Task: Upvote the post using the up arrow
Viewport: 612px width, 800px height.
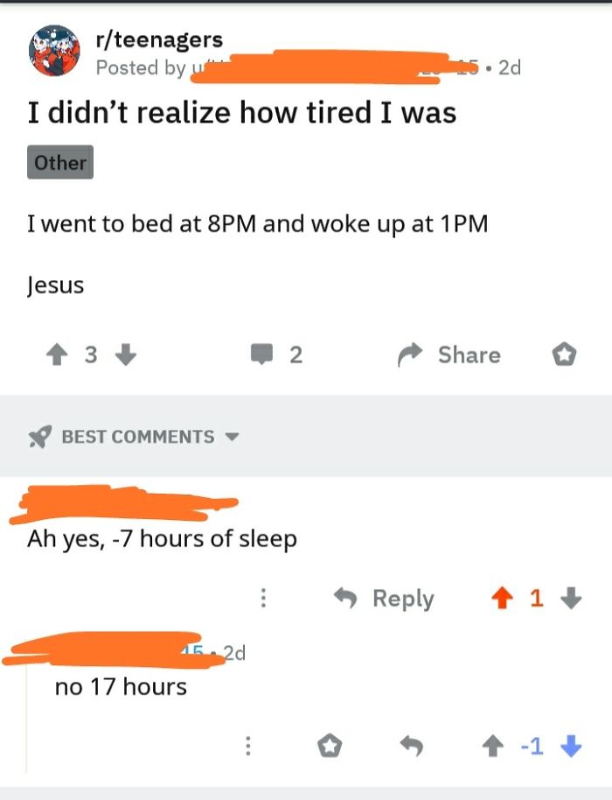Action: (x=58, y=354)
